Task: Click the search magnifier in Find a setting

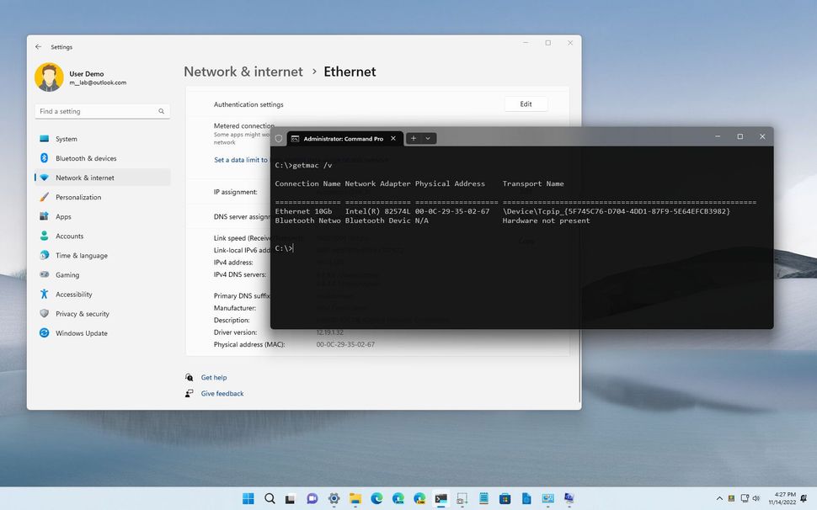Action: 160,111
